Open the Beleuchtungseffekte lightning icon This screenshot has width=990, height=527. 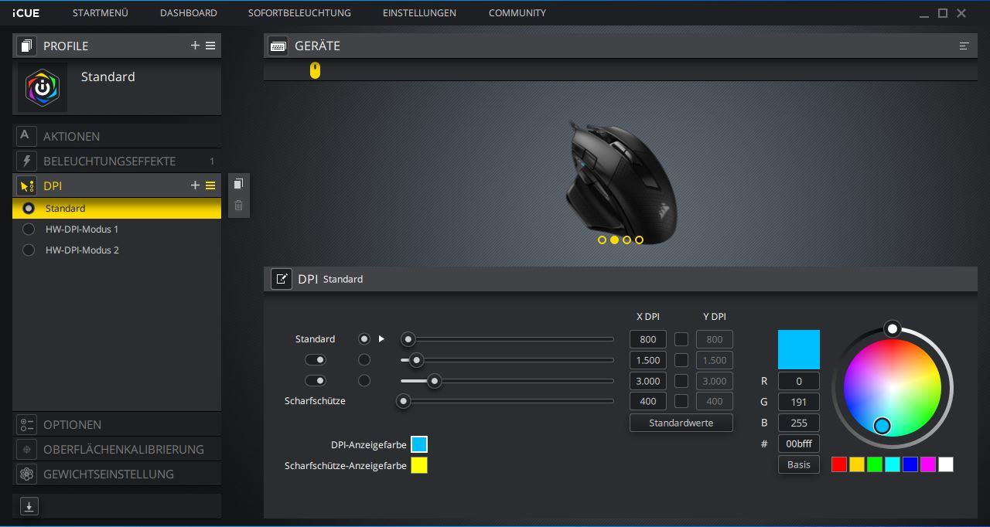click(x=26, y=161)
